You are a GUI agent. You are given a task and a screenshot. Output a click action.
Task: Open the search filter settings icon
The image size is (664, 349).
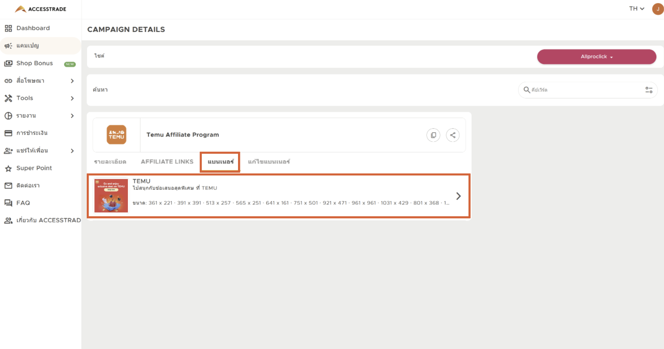click(x=649, y=90)
